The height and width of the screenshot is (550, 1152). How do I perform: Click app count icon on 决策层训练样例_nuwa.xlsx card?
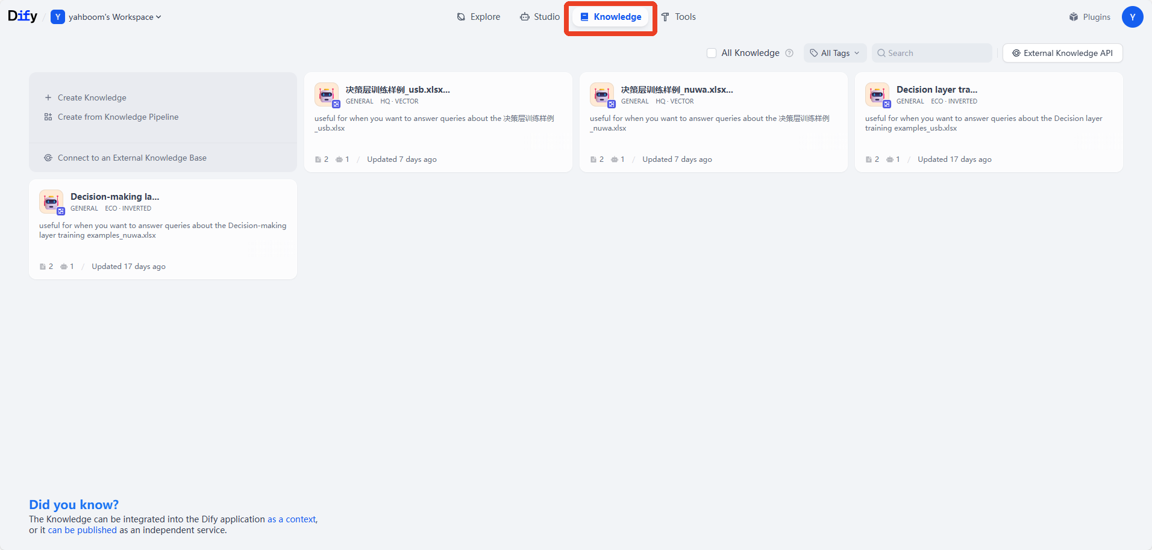coord(615,159)
